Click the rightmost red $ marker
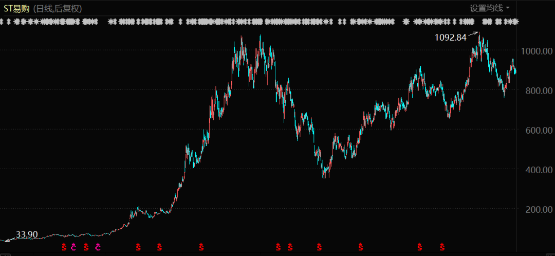Viewport: 555px width, 256px height. pyautogui.click(x=441, y=247)
